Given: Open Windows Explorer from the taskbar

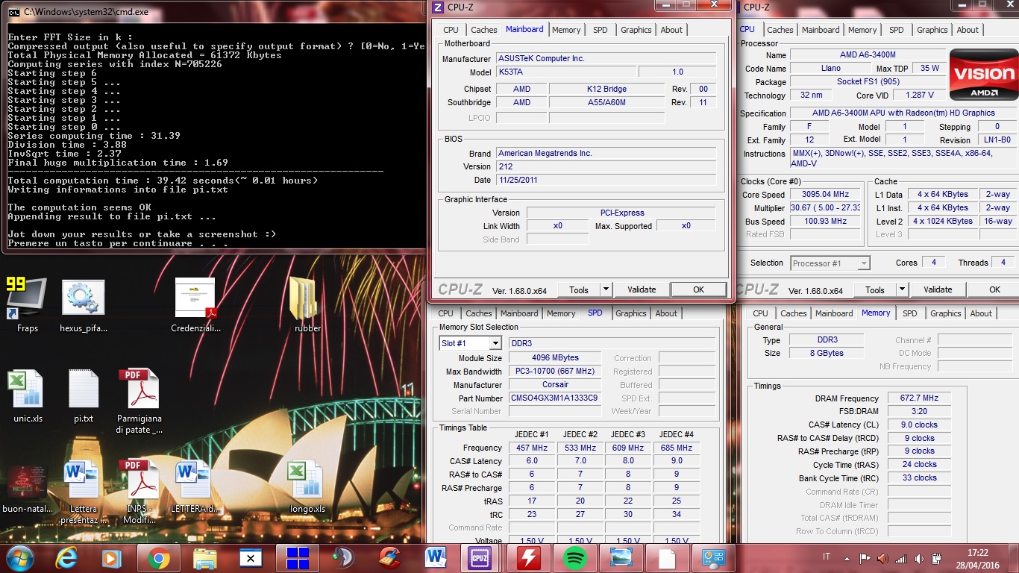Looking at the screenshot, I should tap(204, 557).
